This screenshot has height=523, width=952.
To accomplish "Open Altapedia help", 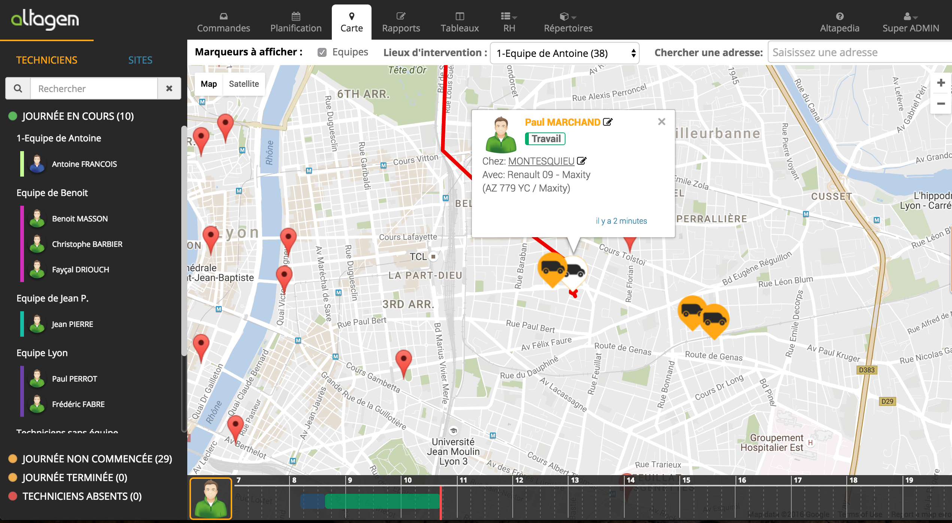I will click(839, 22).
